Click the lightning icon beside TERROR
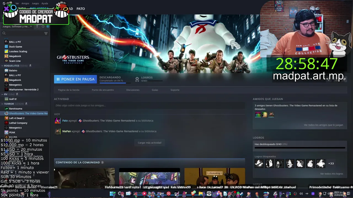The height and width of the screenshot is (198, 353). pos(26,104)
